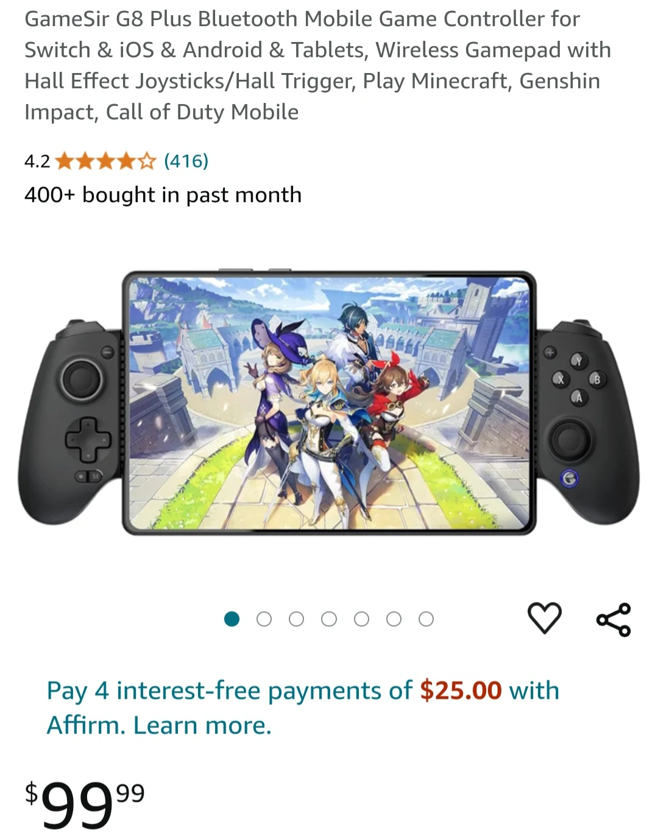Go to the second product image dot
The height and width of the screenshot is (840, 658).
pos(264,619)
